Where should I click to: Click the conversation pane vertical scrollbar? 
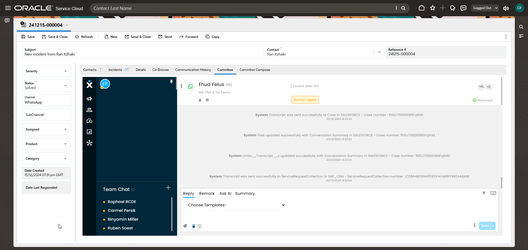coord(502,182)
